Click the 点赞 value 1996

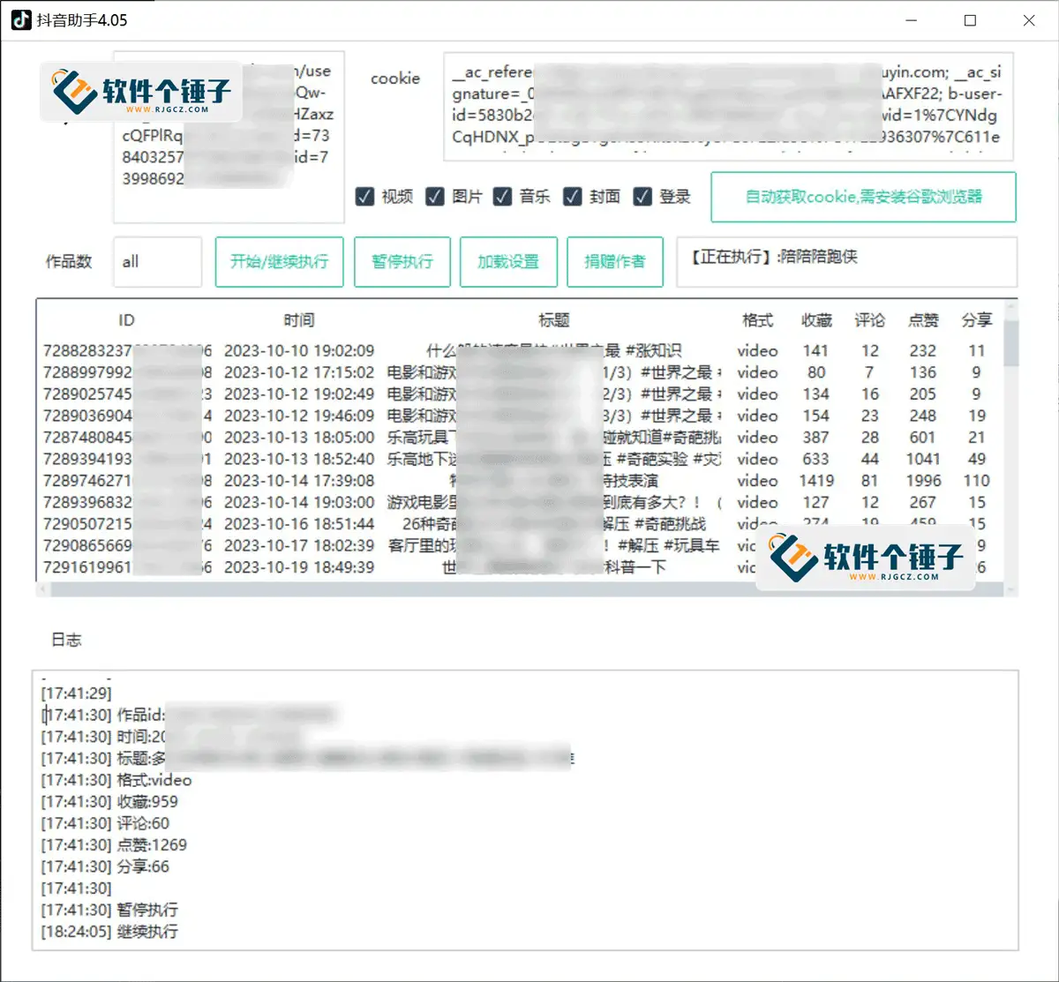coord(923,481)
